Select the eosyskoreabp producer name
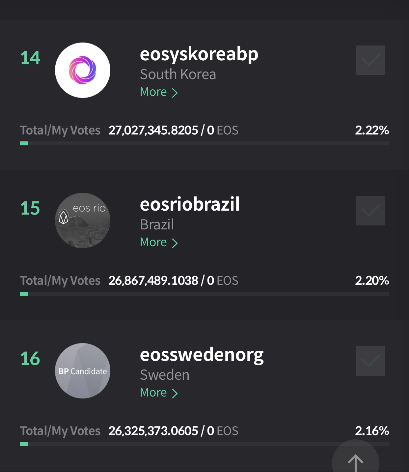This screenshot has width=409, height=472. point(199,55)
